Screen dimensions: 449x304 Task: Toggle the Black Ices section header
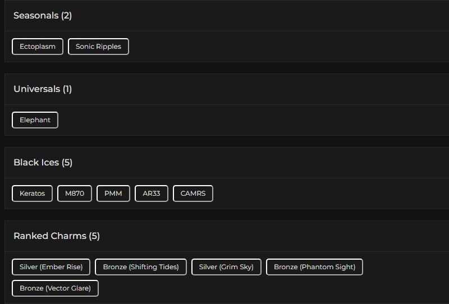click(224, 163)
